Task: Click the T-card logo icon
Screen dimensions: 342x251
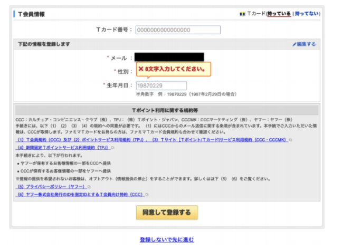Action: click(243, 14)
